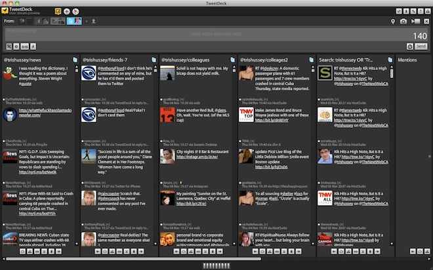Click the Send button
The width and height of the screenshot is (433, 270).
point(421,47)
